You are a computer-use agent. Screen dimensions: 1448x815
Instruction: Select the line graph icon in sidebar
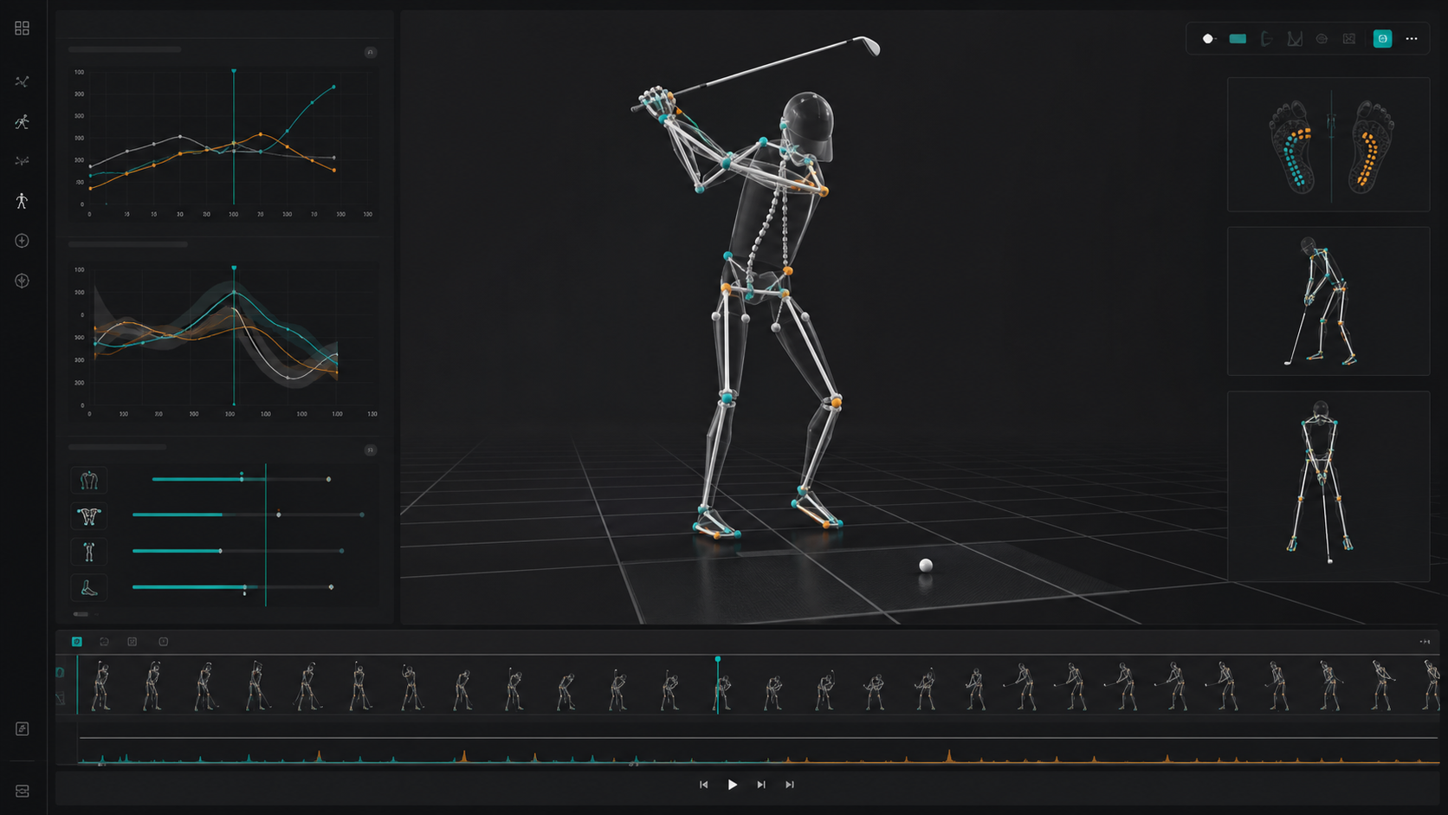[x=23, y=81]
